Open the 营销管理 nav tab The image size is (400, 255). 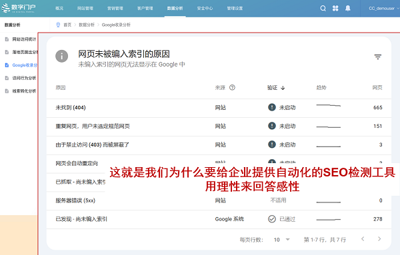(x=115, y=9)
